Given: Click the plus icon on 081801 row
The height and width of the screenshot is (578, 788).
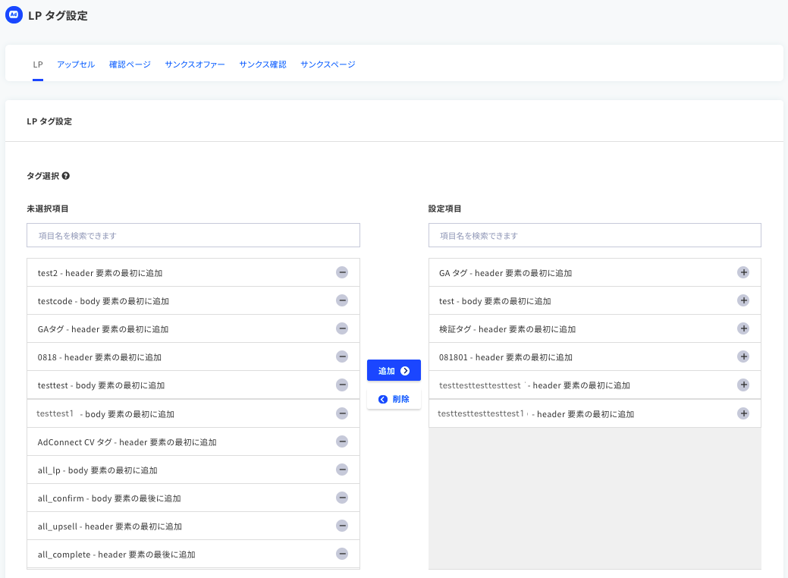Looking at the screenshot, I should point(743,357).
